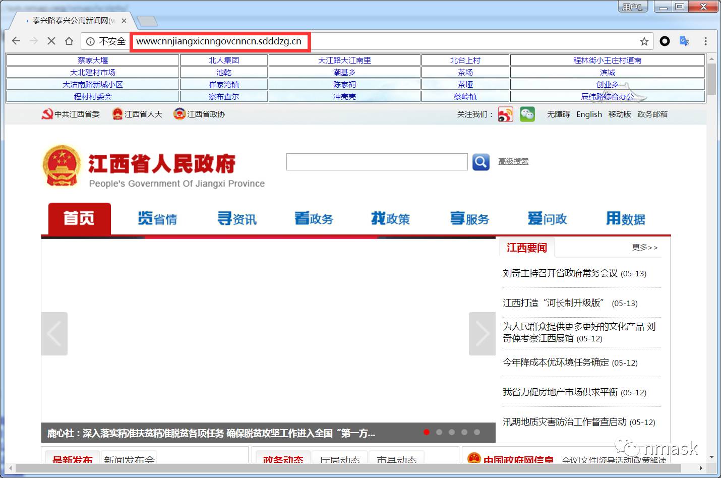Click the Sina Weibo follow icon
Viewport: 721px width, 478px height.
506,114
